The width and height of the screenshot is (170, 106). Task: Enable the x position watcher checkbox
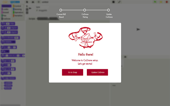[2, 83]
